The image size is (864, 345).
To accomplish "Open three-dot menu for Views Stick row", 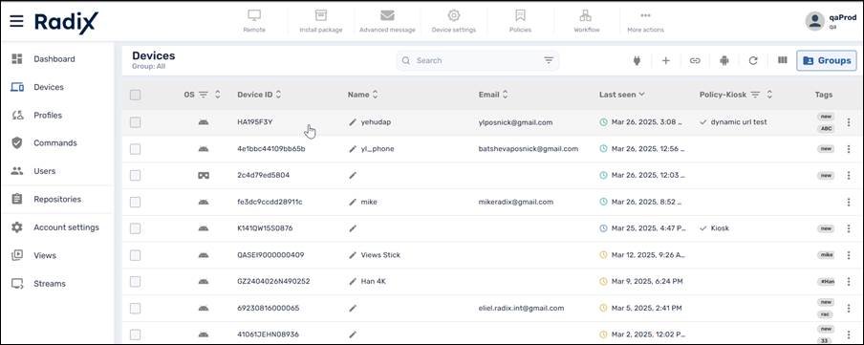I will click(x=849, y=255).
